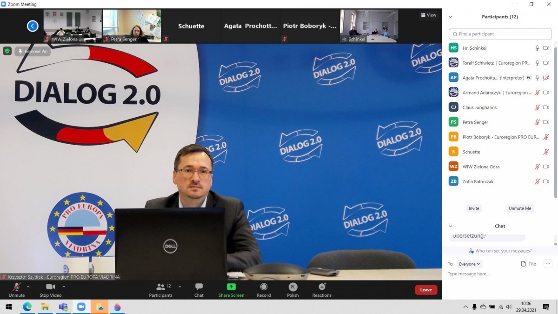558x314 pixels.
Task: Click Schuette's muted microphone icon
Action: 546,152
